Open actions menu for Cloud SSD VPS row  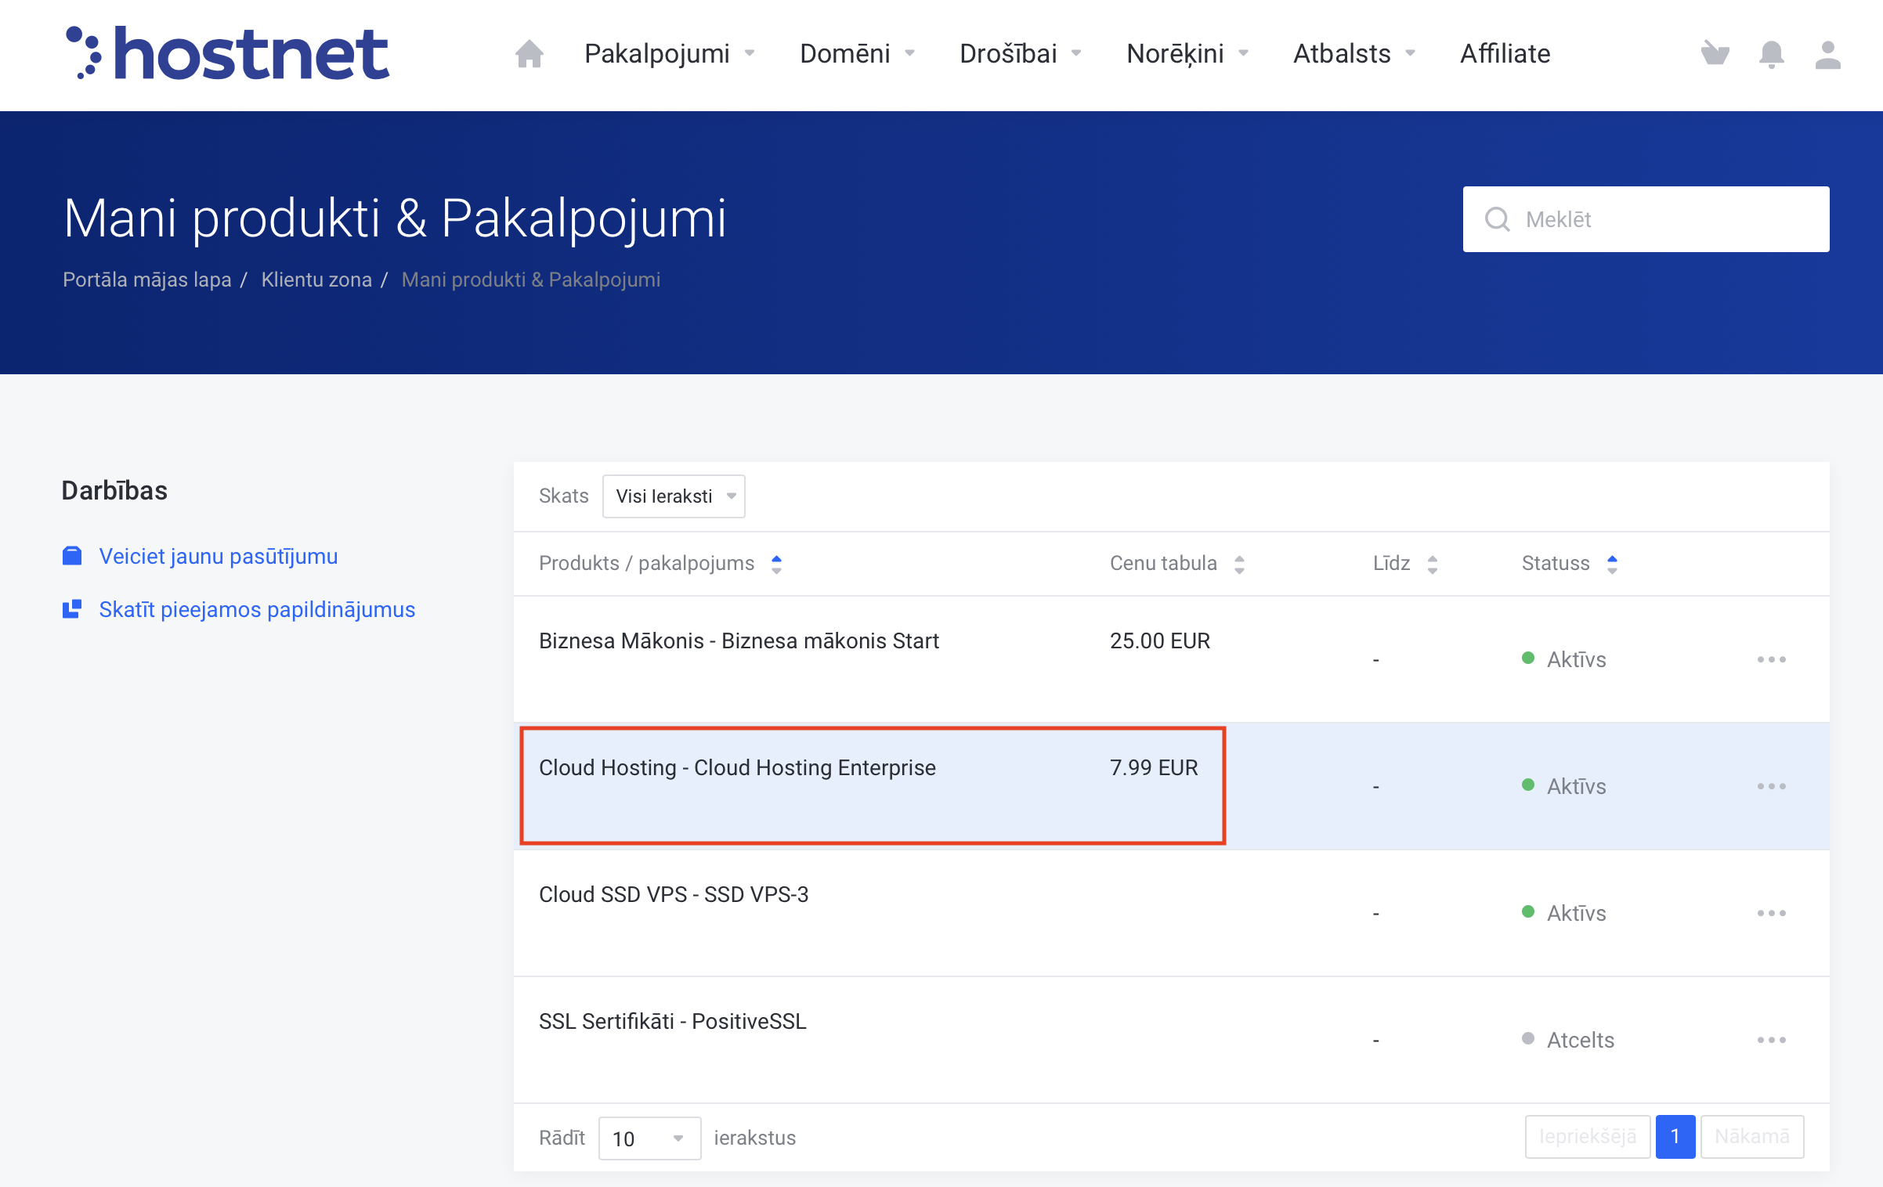tap(1771, 913)
